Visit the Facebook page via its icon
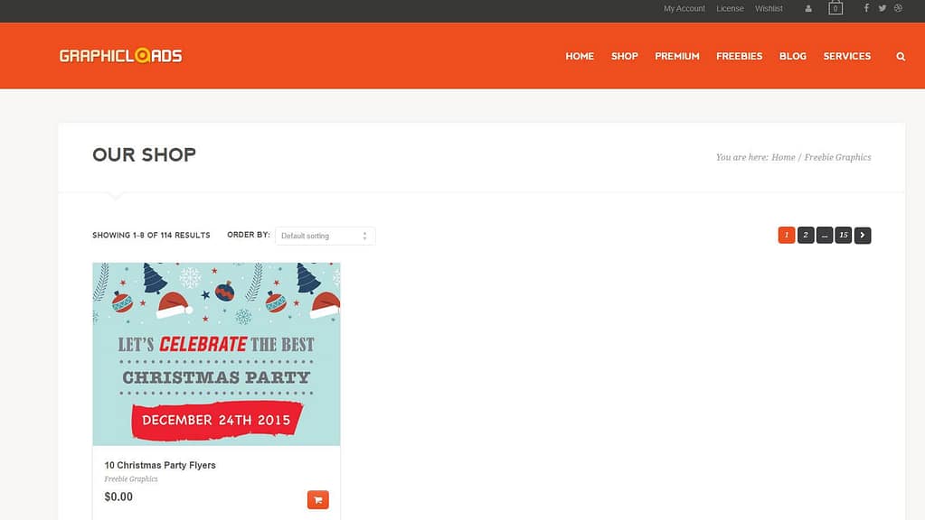925x520 pixels. click(866, 8)
